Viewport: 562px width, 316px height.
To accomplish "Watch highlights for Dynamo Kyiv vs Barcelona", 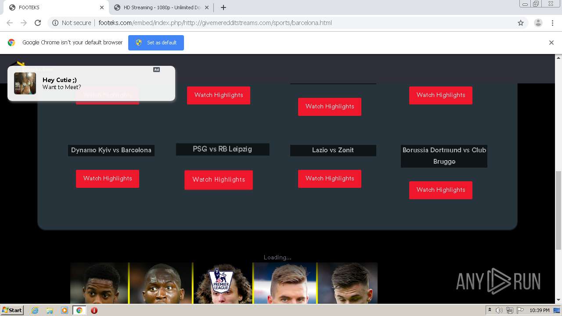I will [x=108, y=179].
